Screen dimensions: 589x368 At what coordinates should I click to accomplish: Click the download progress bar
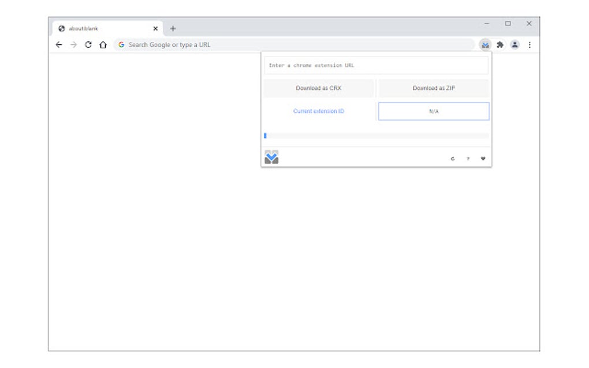click(x=376, y=136)
